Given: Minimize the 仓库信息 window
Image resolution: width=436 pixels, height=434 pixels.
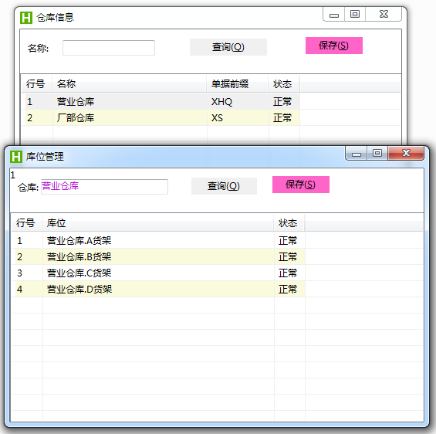Looking at the screenshot, I should [x=334, y=15].
